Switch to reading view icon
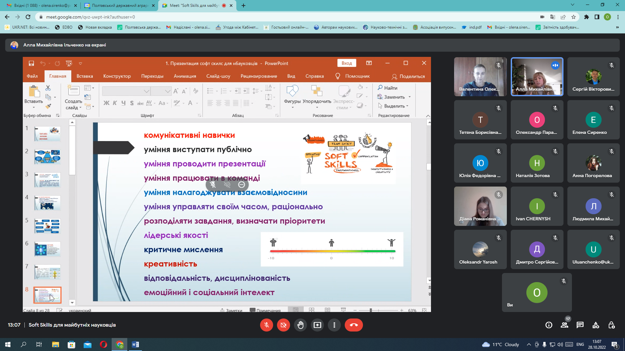The width and height of the screenshot is (625, 351). click(327, 310)
